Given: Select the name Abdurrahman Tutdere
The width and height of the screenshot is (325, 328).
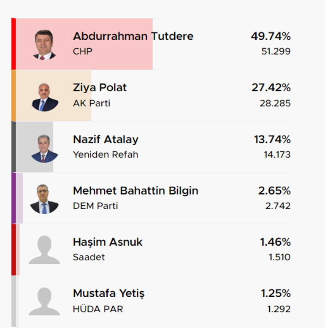Looking at the screenshot, I should click(x=133, y=36).
